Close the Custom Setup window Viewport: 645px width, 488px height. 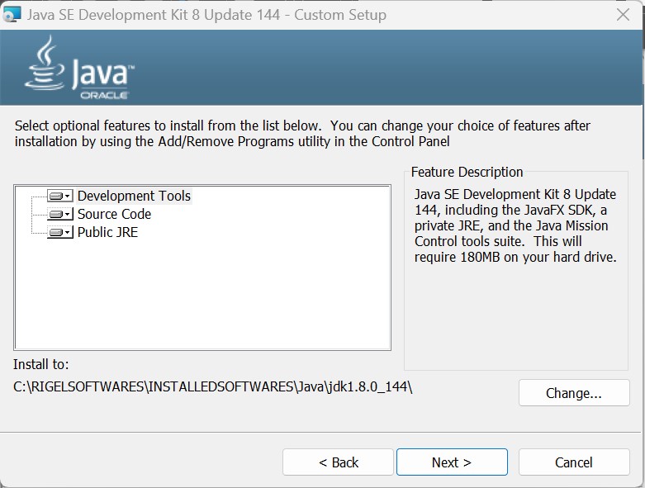624,15
